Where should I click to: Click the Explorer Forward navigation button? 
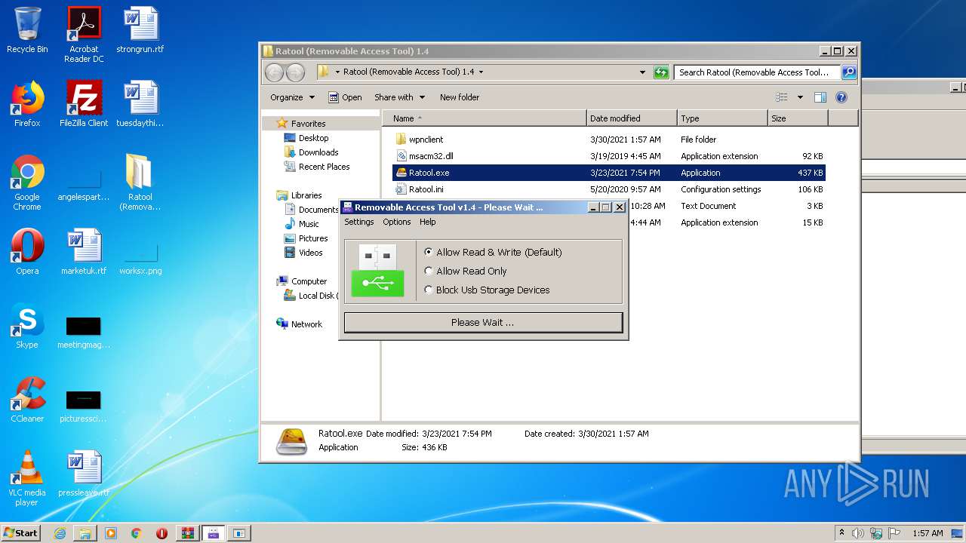point(295,72)
